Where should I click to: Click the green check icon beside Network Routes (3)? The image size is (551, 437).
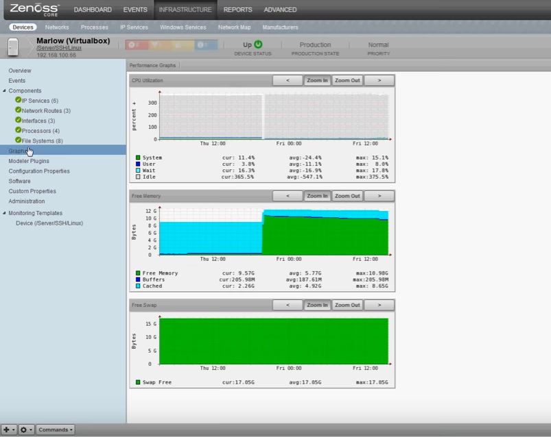(x=19, y=110)
